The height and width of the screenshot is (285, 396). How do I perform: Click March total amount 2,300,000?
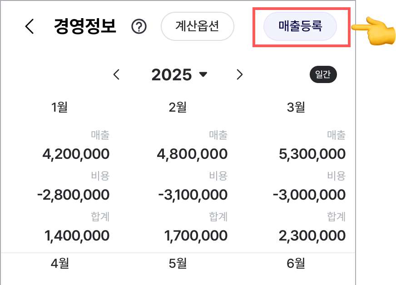[x=312, y=236]
